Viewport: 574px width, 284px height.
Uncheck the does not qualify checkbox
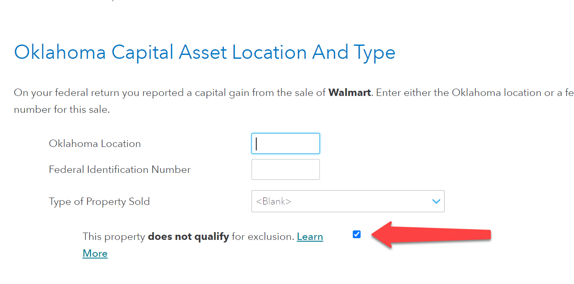pyautogui.click(x=357, y=234)
